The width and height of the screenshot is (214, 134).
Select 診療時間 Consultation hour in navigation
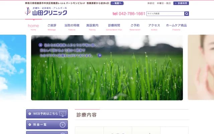pos(114,27)
